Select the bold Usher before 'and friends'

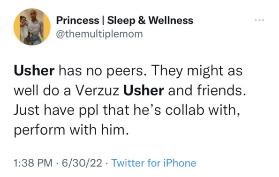pos(143,90)
